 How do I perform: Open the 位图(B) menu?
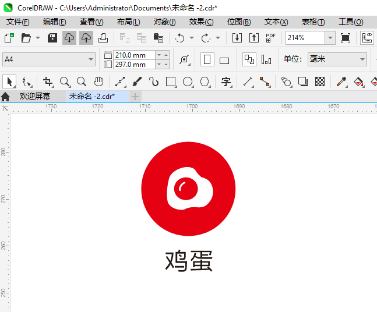pos(239,22)
